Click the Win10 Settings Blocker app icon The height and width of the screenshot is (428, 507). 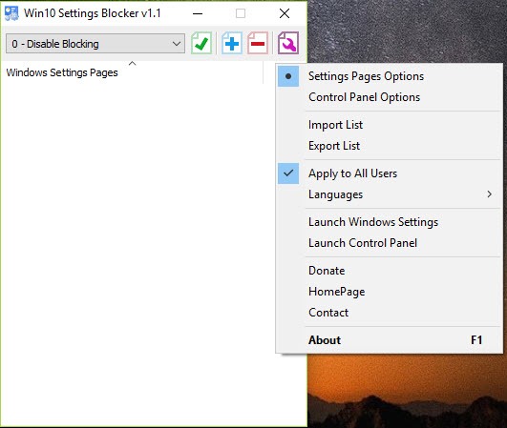coord(11,13)
